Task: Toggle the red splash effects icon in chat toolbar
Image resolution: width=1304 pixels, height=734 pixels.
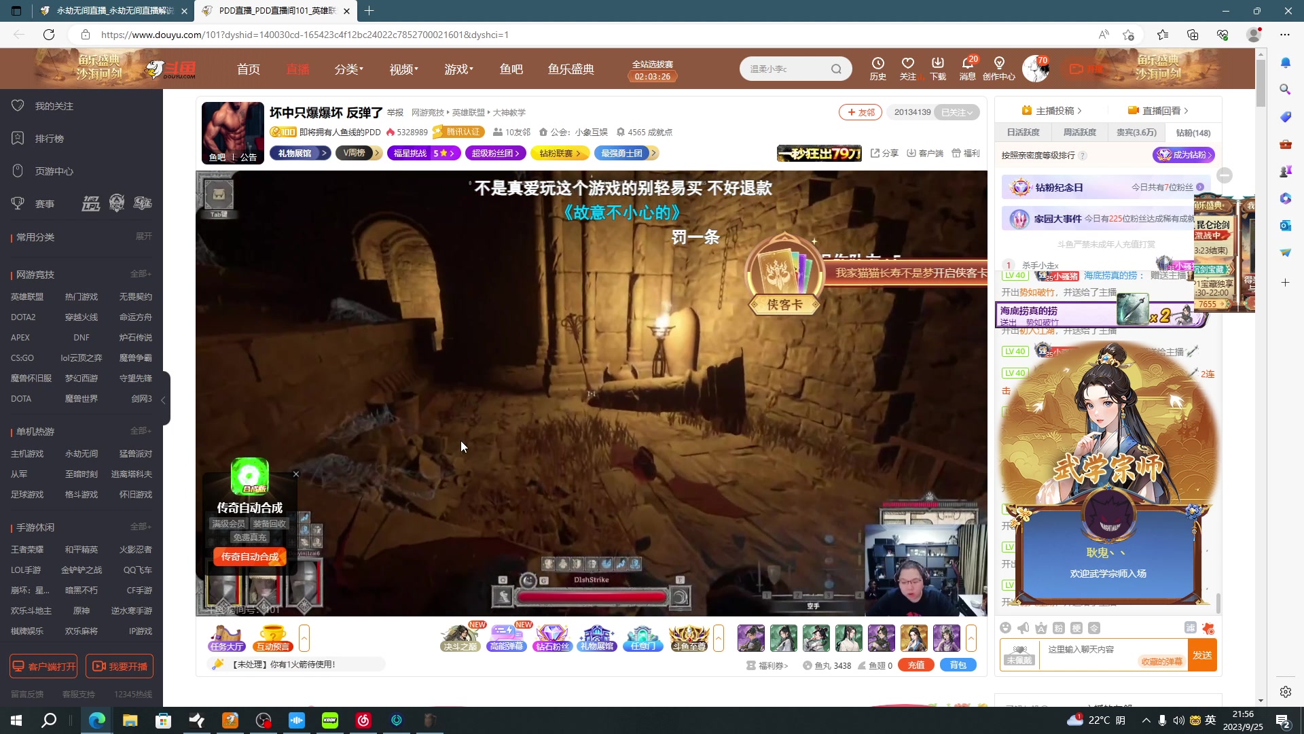Action: pyautogui.click(x=1208, y=628)
